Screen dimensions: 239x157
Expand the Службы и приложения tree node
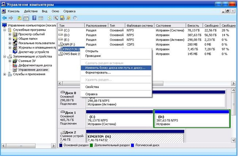(x=5, y=74)
